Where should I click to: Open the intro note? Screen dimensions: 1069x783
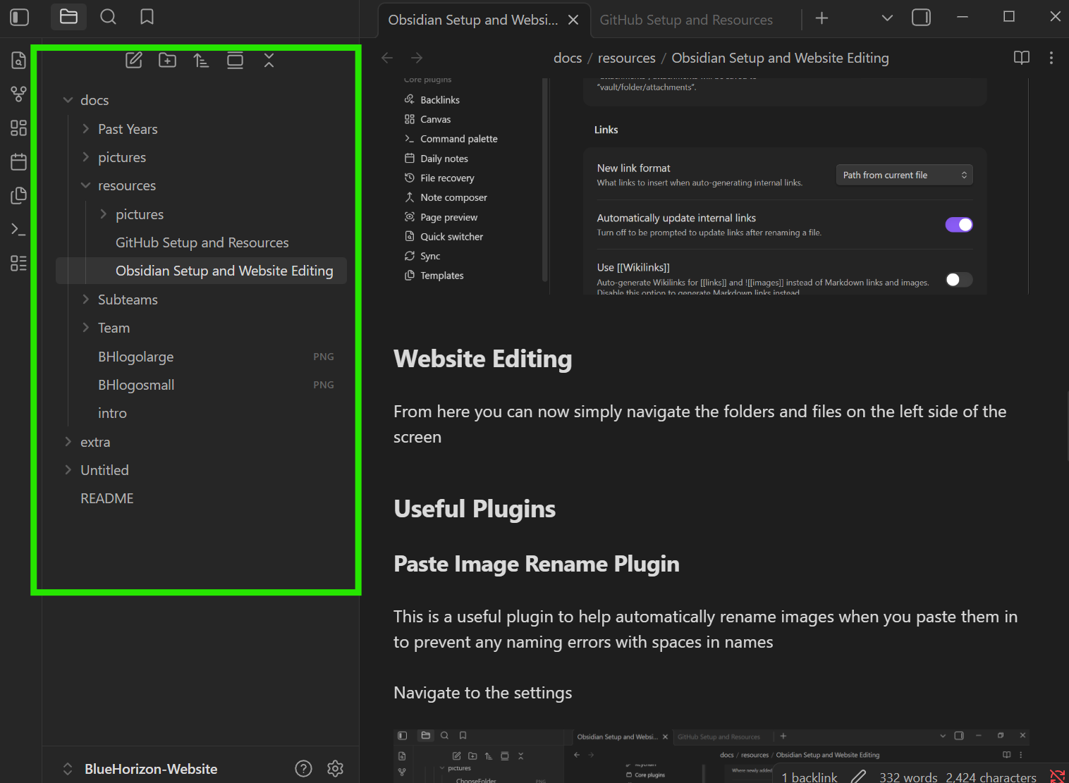(x=113, y=413)
